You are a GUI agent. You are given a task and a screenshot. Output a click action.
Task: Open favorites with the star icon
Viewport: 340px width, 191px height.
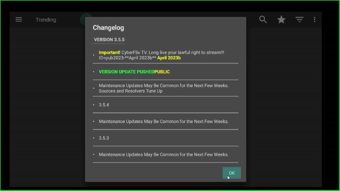tap(281, 20)
